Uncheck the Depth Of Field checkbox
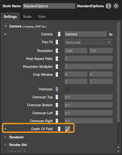Image resolution: width=122 pixels, height=155 pixels. (x=68, y=129)
